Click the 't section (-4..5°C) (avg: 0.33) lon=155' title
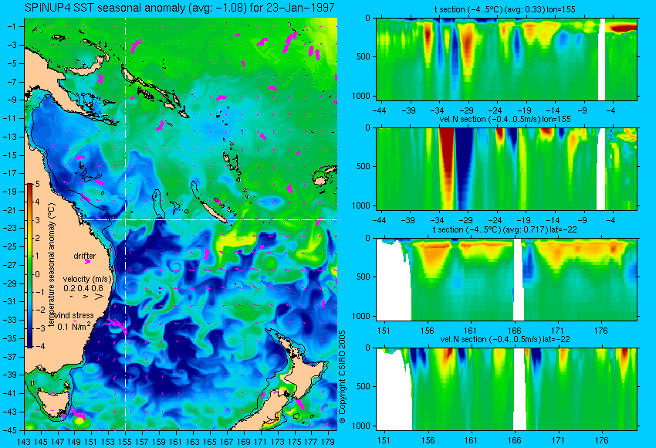 (x=505, y=9)
